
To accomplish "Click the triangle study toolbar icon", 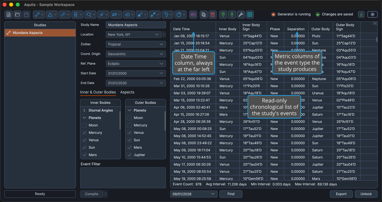I will point(52,15).
